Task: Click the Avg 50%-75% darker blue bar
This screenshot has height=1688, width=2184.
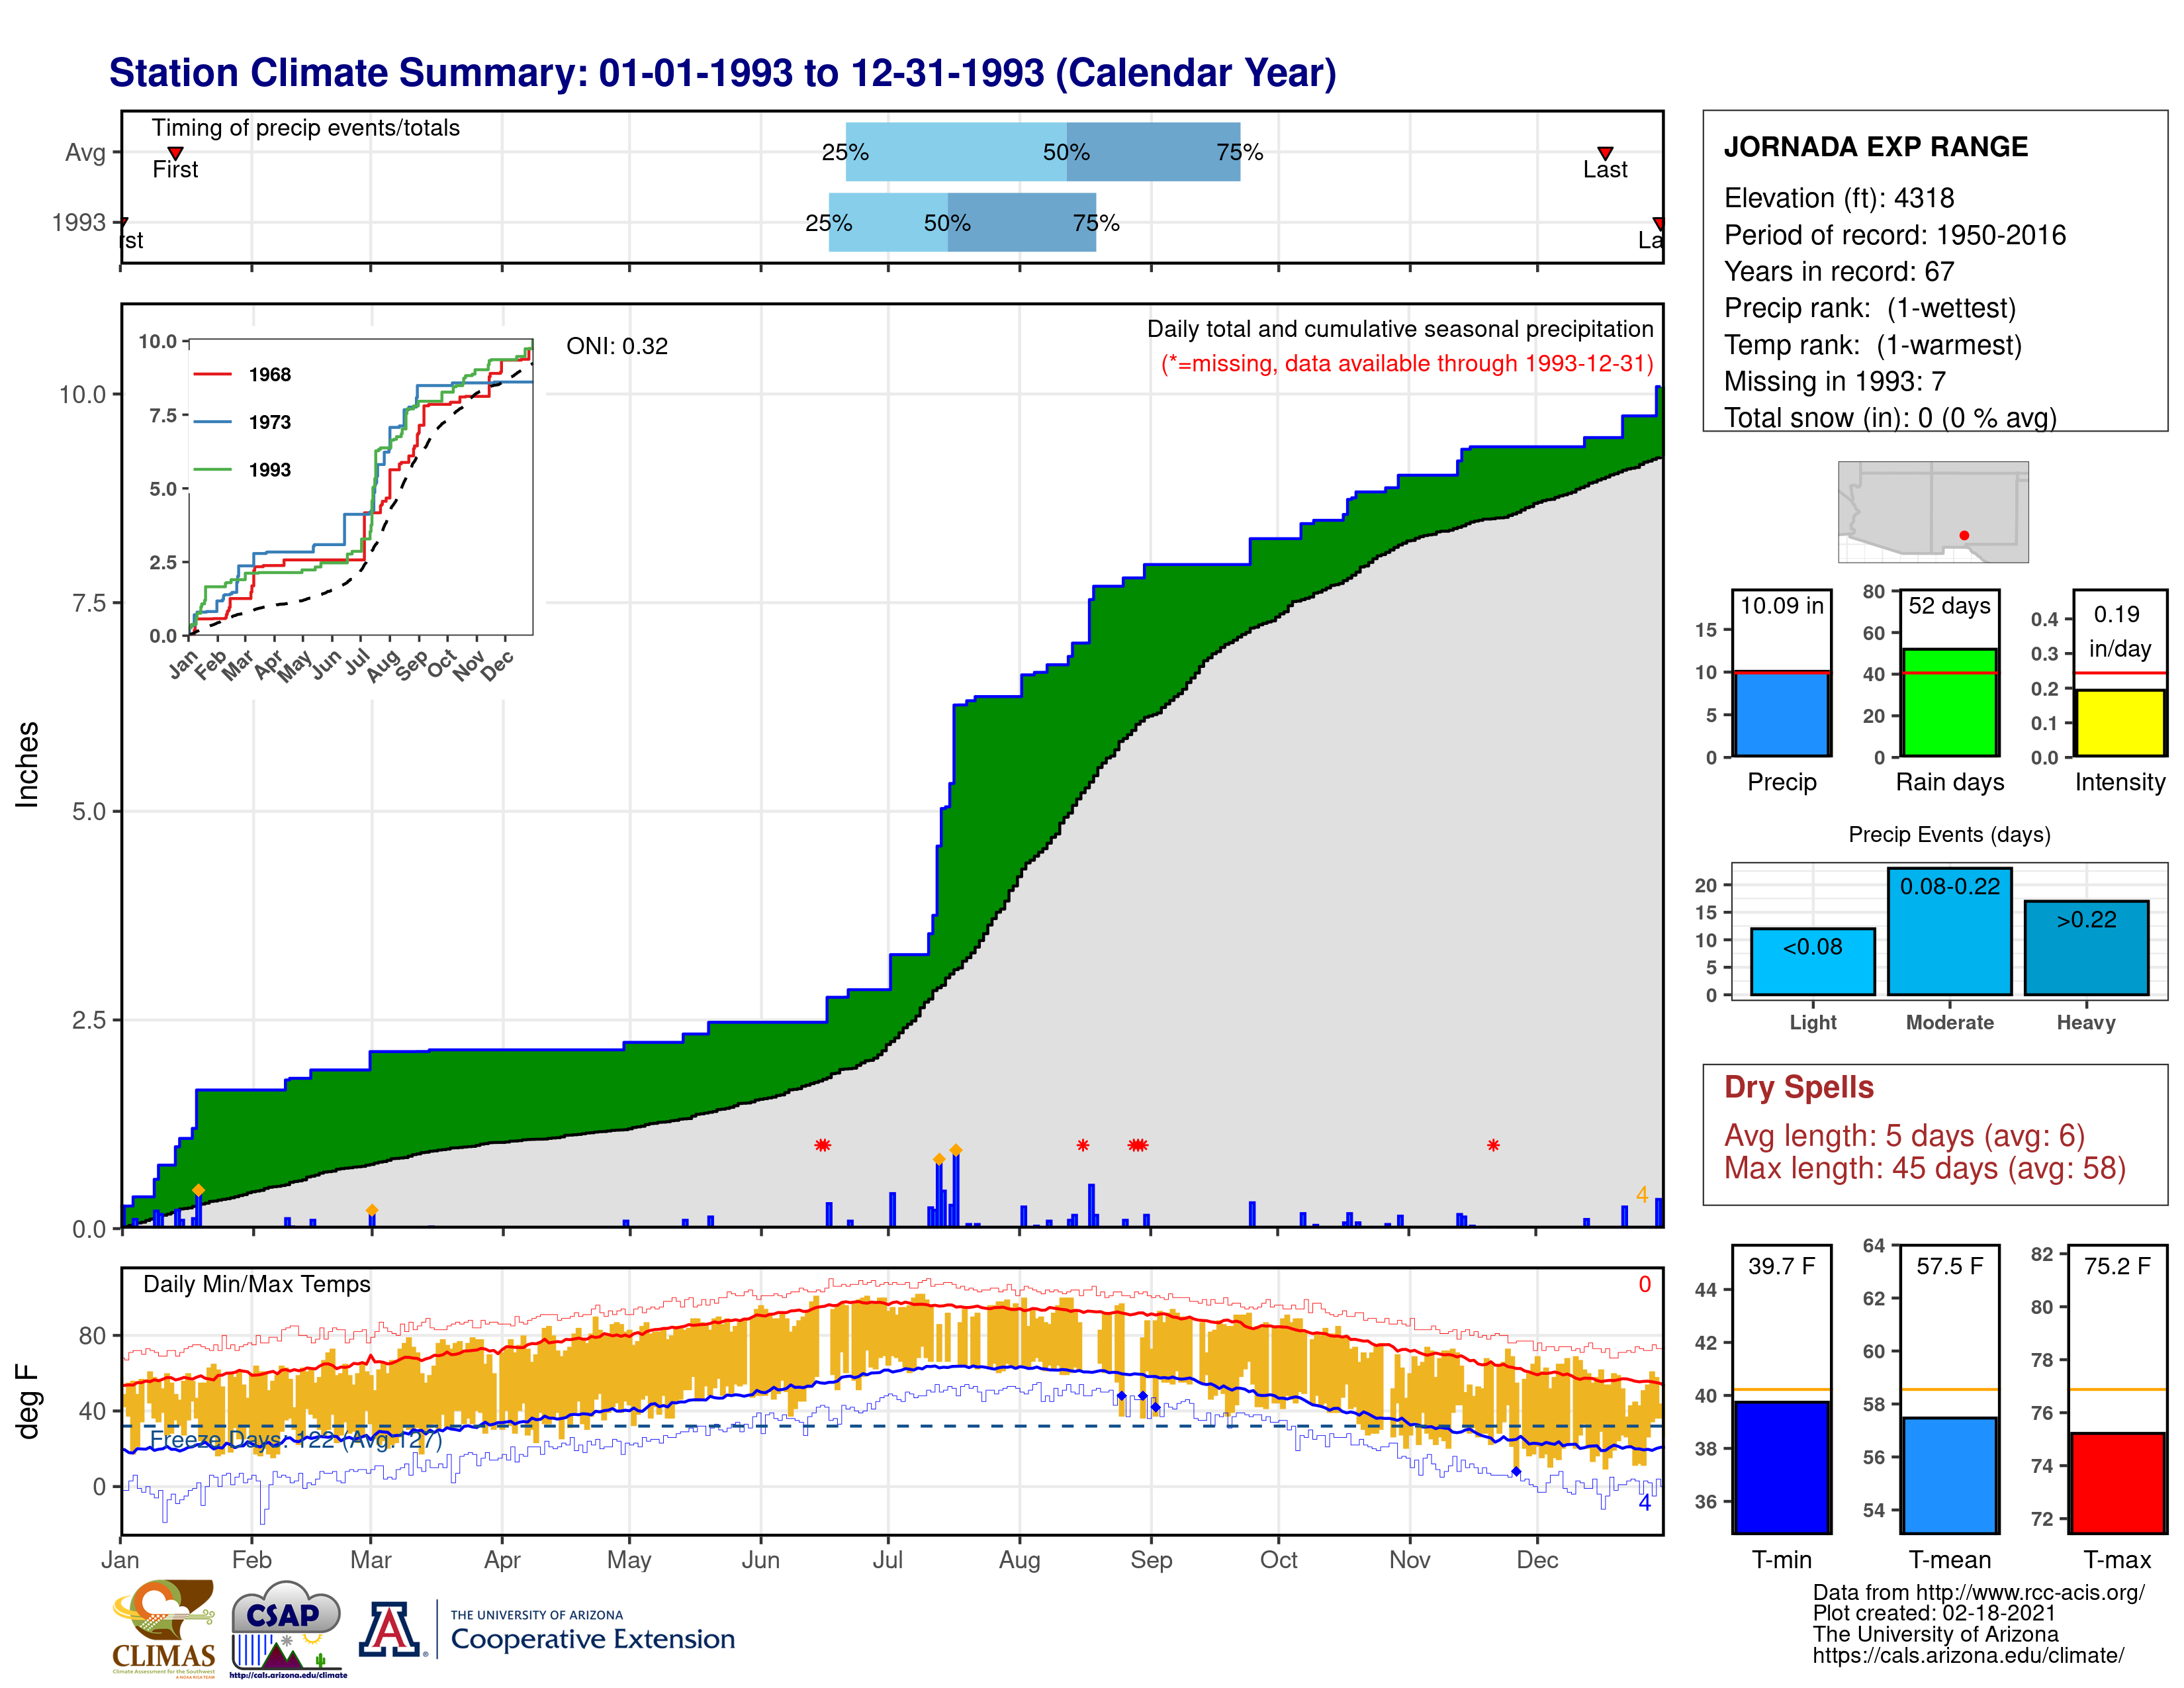Action: (x=1153, y=152)
